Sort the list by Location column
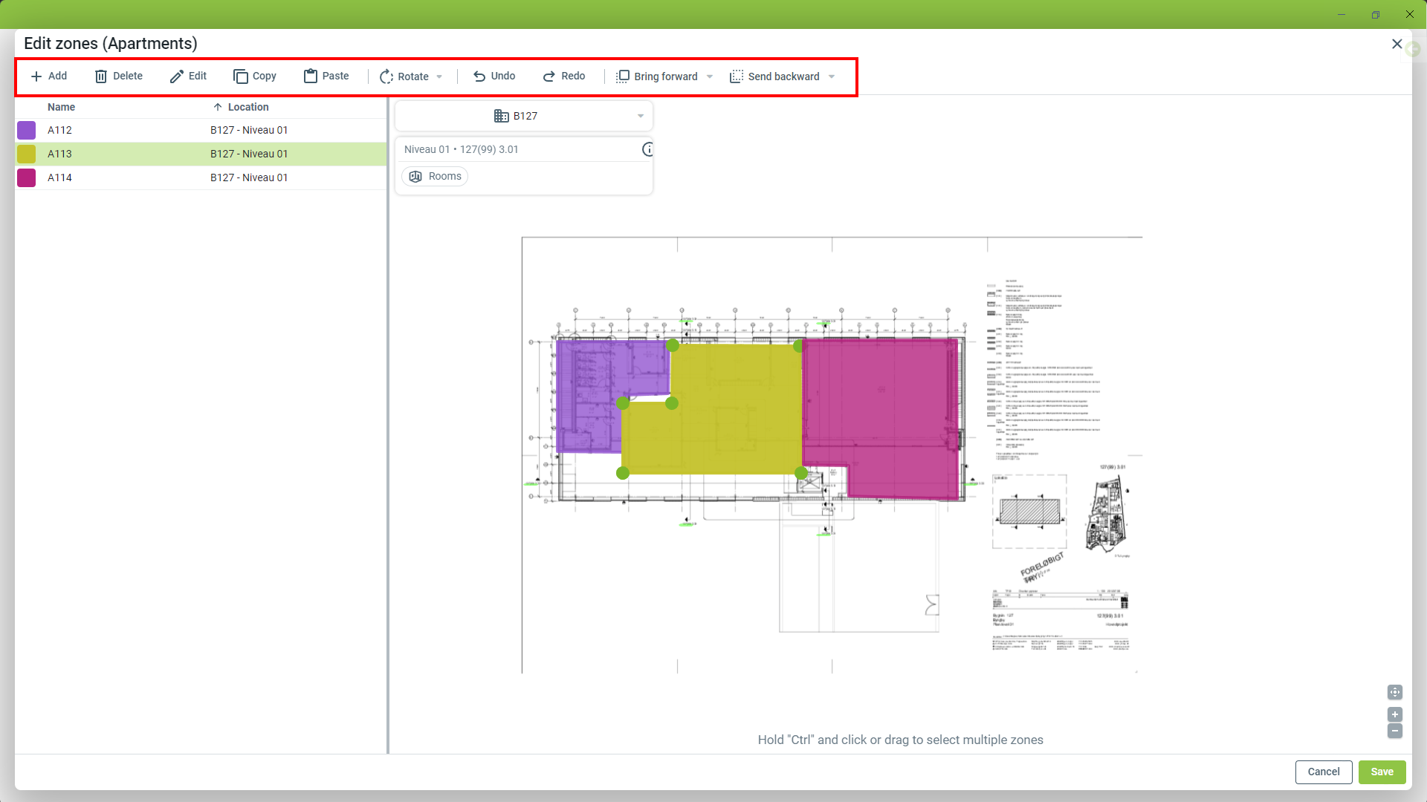This screenshot has width=1427, height=802. point(247,108)
